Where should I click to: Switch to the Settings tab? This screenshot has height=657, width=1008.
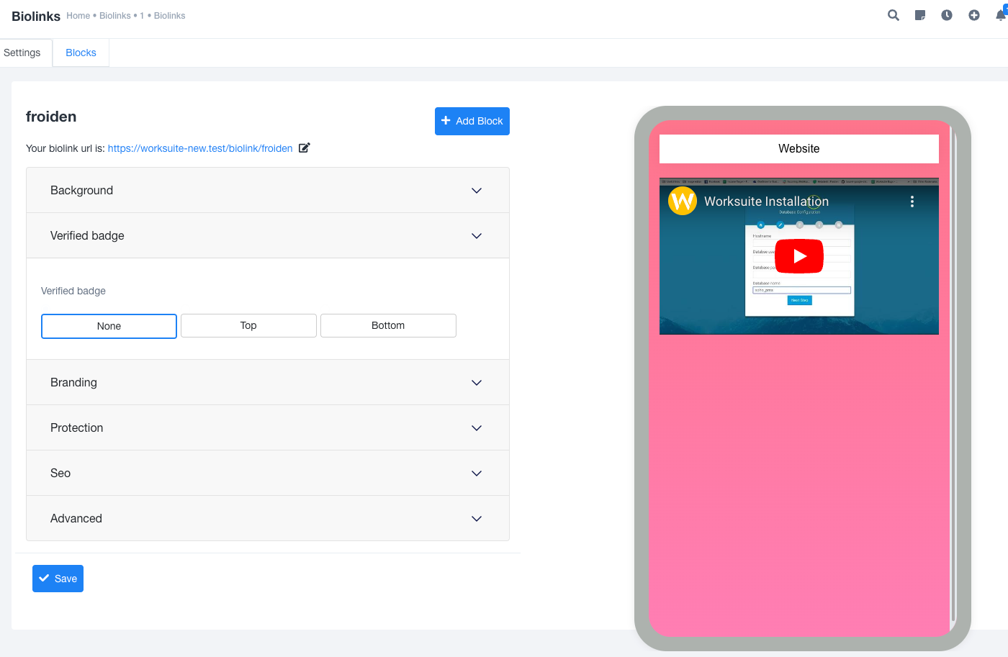[x=22, y=53]
